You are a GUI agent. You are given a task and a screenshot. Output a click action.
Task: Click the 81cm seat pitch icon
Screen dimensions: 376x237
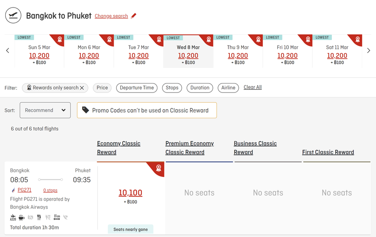57,217
